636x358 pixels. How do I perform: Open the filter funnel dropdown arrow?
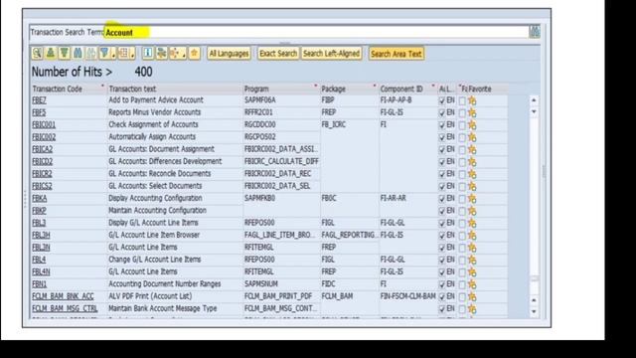pyautogui.click(x=113, y=54)
